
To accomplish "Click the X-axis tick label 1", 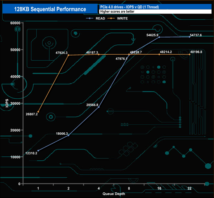I will pyautogui.click(x=38, y=188).
